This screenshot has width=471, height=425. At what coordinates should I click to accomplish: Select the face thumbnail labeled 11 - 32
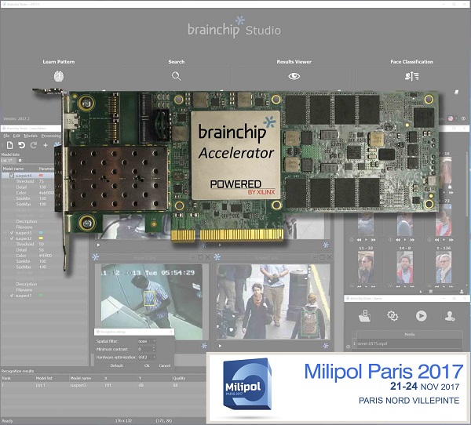pyautogui.click(x=366, y=267)
